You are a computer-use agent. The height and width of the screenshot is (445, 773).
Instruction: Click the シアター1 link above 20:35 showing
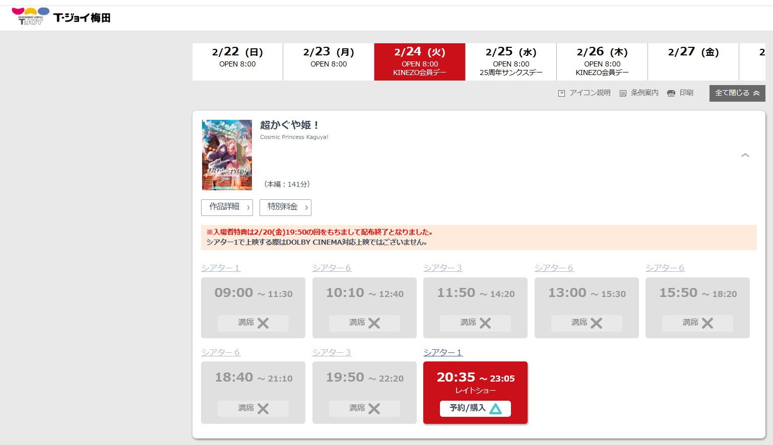(442, 352)
